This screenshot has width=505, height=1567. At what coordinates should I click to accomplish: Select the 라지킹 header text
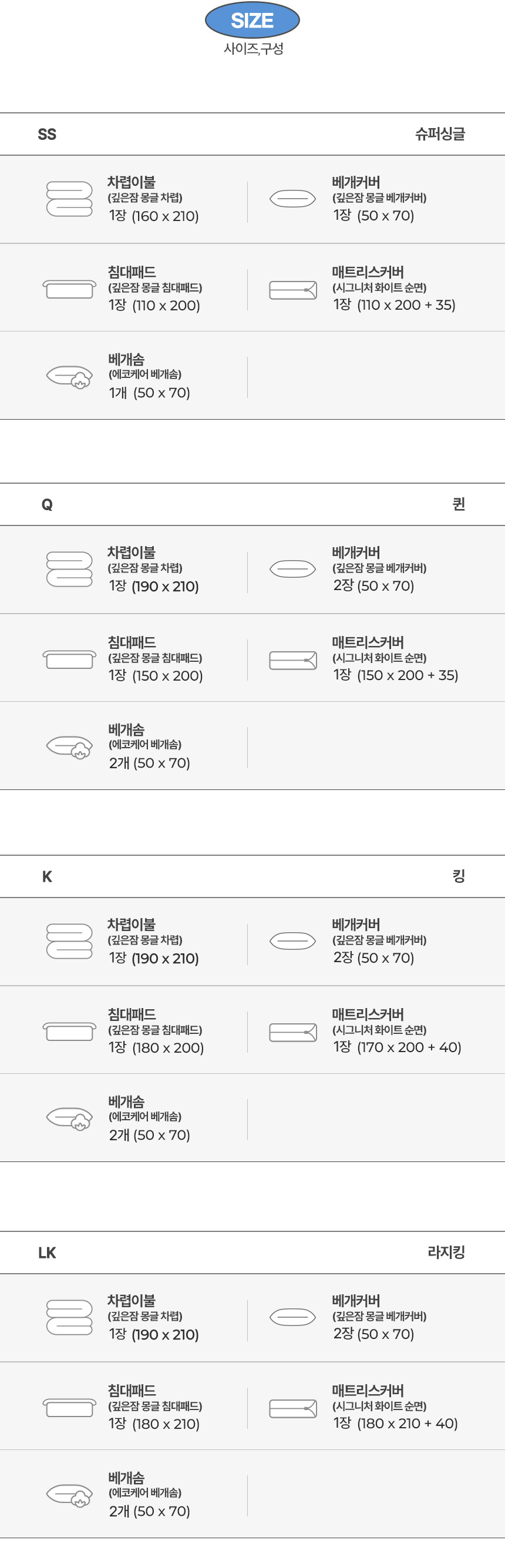pyautogui.click(x=446, y=1253)
